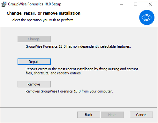The height and width of the screenshot is (123, 158).
Task: Select Remove to uninstall GroupWise Forensics
Action: point(34,84)
